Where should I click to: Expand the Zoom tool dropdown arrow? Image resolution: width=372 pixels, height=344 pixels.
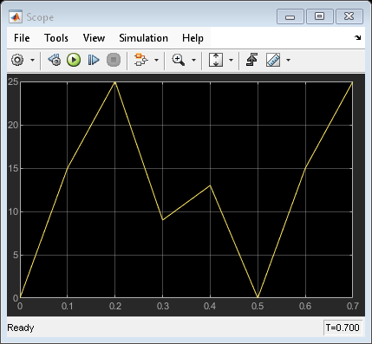coord(193,60)
